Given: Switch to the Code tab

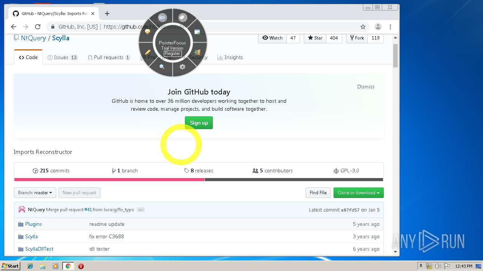Looking at the screenshot, I should (x=28, y=57).
